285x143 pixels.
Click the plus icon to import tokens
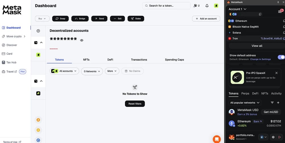tap(278, 103)
